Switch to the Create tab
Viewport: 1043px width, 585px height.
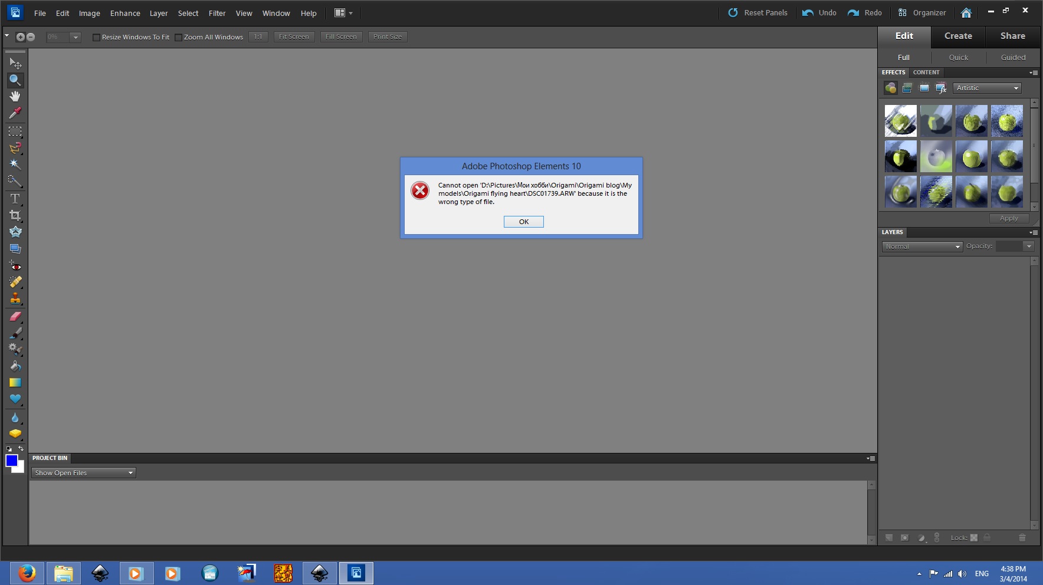pyautogui.click(x=958, y=36)
